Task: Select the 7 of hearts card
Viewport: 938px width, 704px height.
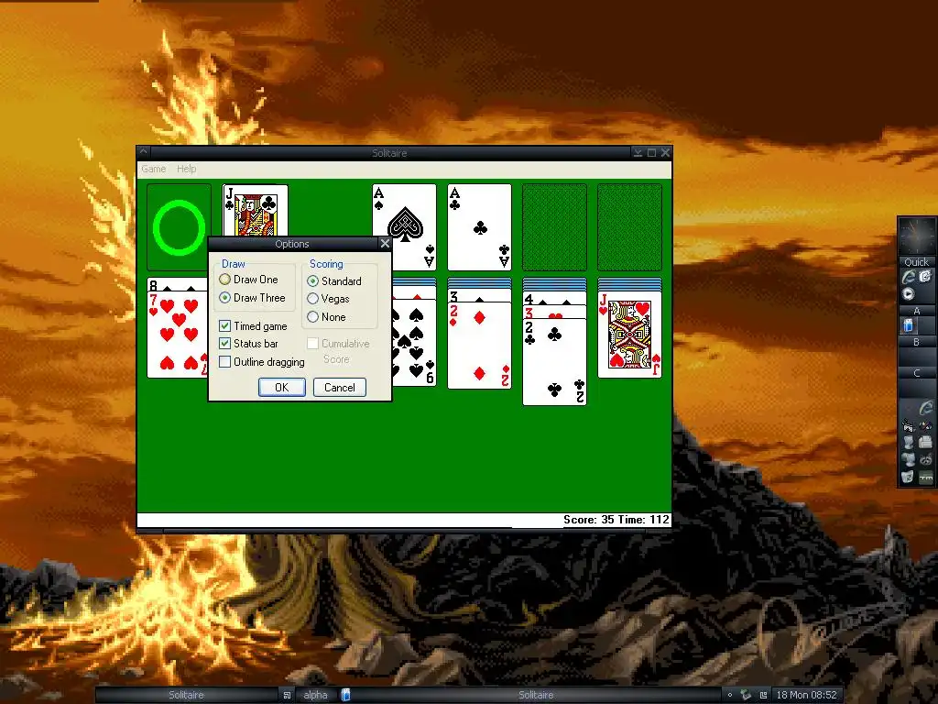Action: point(177,335)
